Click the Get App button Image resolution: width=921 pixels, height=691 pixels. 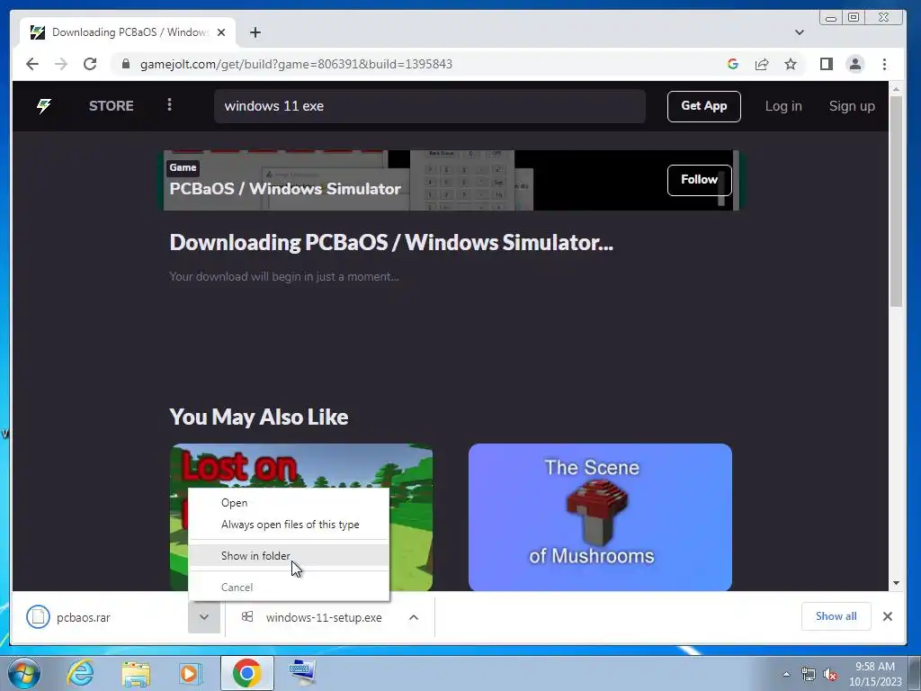point(703,106)
